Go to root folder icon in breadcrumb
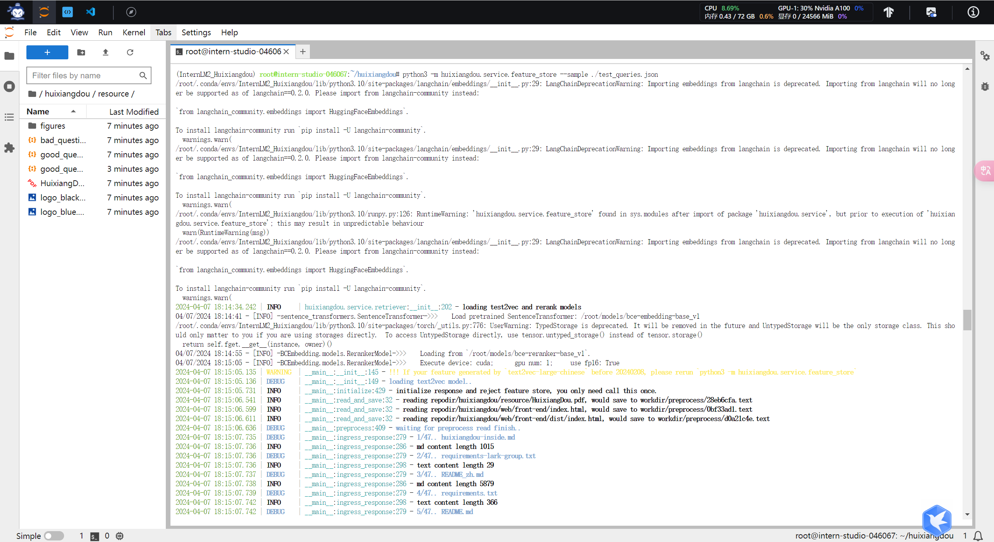994x542 pixels. point(32,94)
